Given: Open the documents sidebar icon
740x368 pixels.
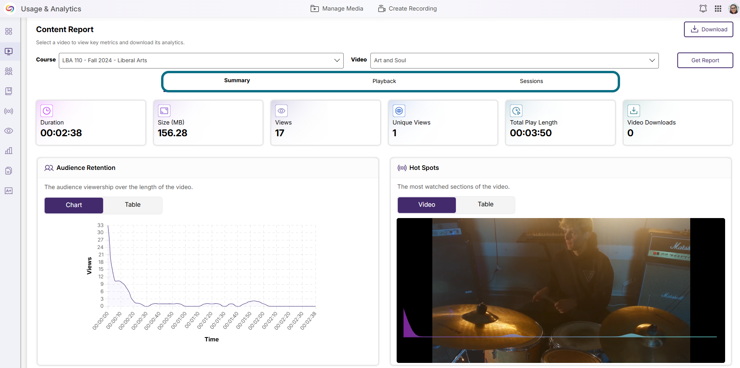Looking at the screenshot, I should 9,171.
